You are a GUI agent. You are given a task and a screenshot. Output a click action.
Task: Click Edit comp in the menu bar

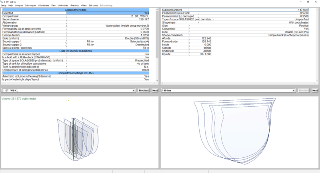93,6
